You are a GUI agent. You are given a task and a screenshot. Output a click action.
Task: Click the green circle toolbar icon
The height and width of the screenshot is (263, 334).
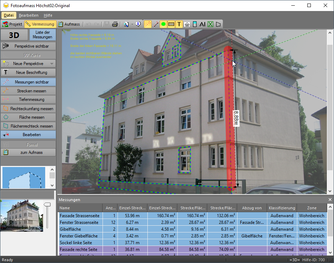click(x=163, y=24)
